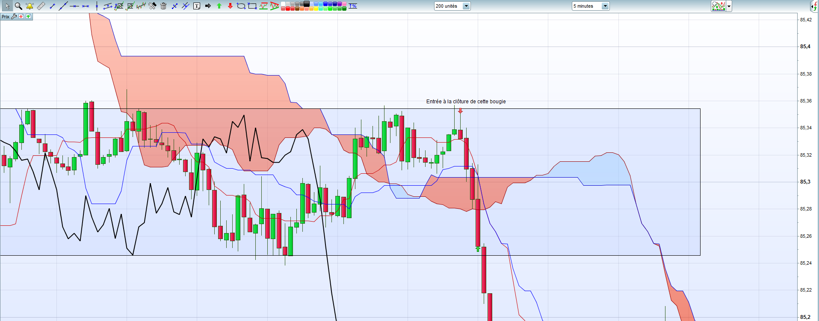Image resolution: width=819 pixels, height=321 pixels.
Task: Expand the arrow beside the indicator icon
Action: [729, 6]
